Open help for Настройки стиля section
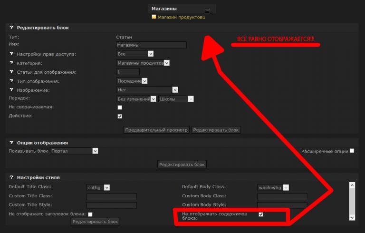 tap(11, 177)
